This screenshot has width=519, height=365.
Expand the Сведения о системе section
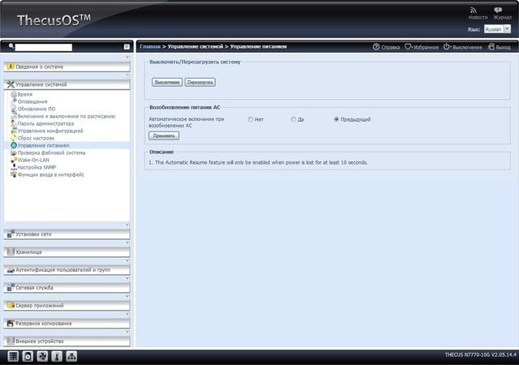[66, 67]
